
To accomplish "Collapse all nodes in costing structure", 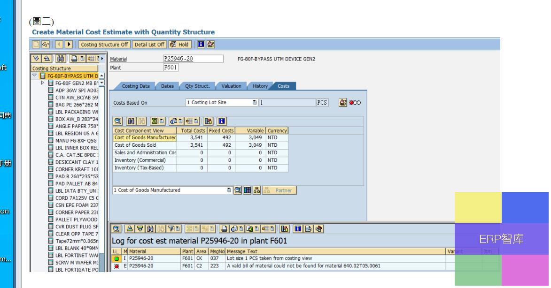I will [47, 59].
